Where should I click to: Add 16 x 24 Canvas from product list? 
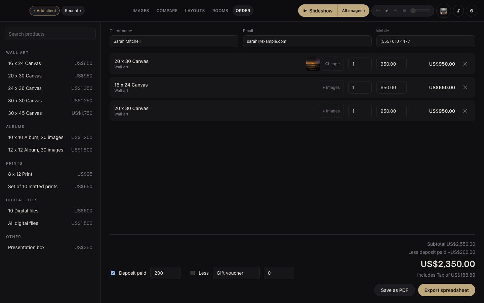(50, 63)
